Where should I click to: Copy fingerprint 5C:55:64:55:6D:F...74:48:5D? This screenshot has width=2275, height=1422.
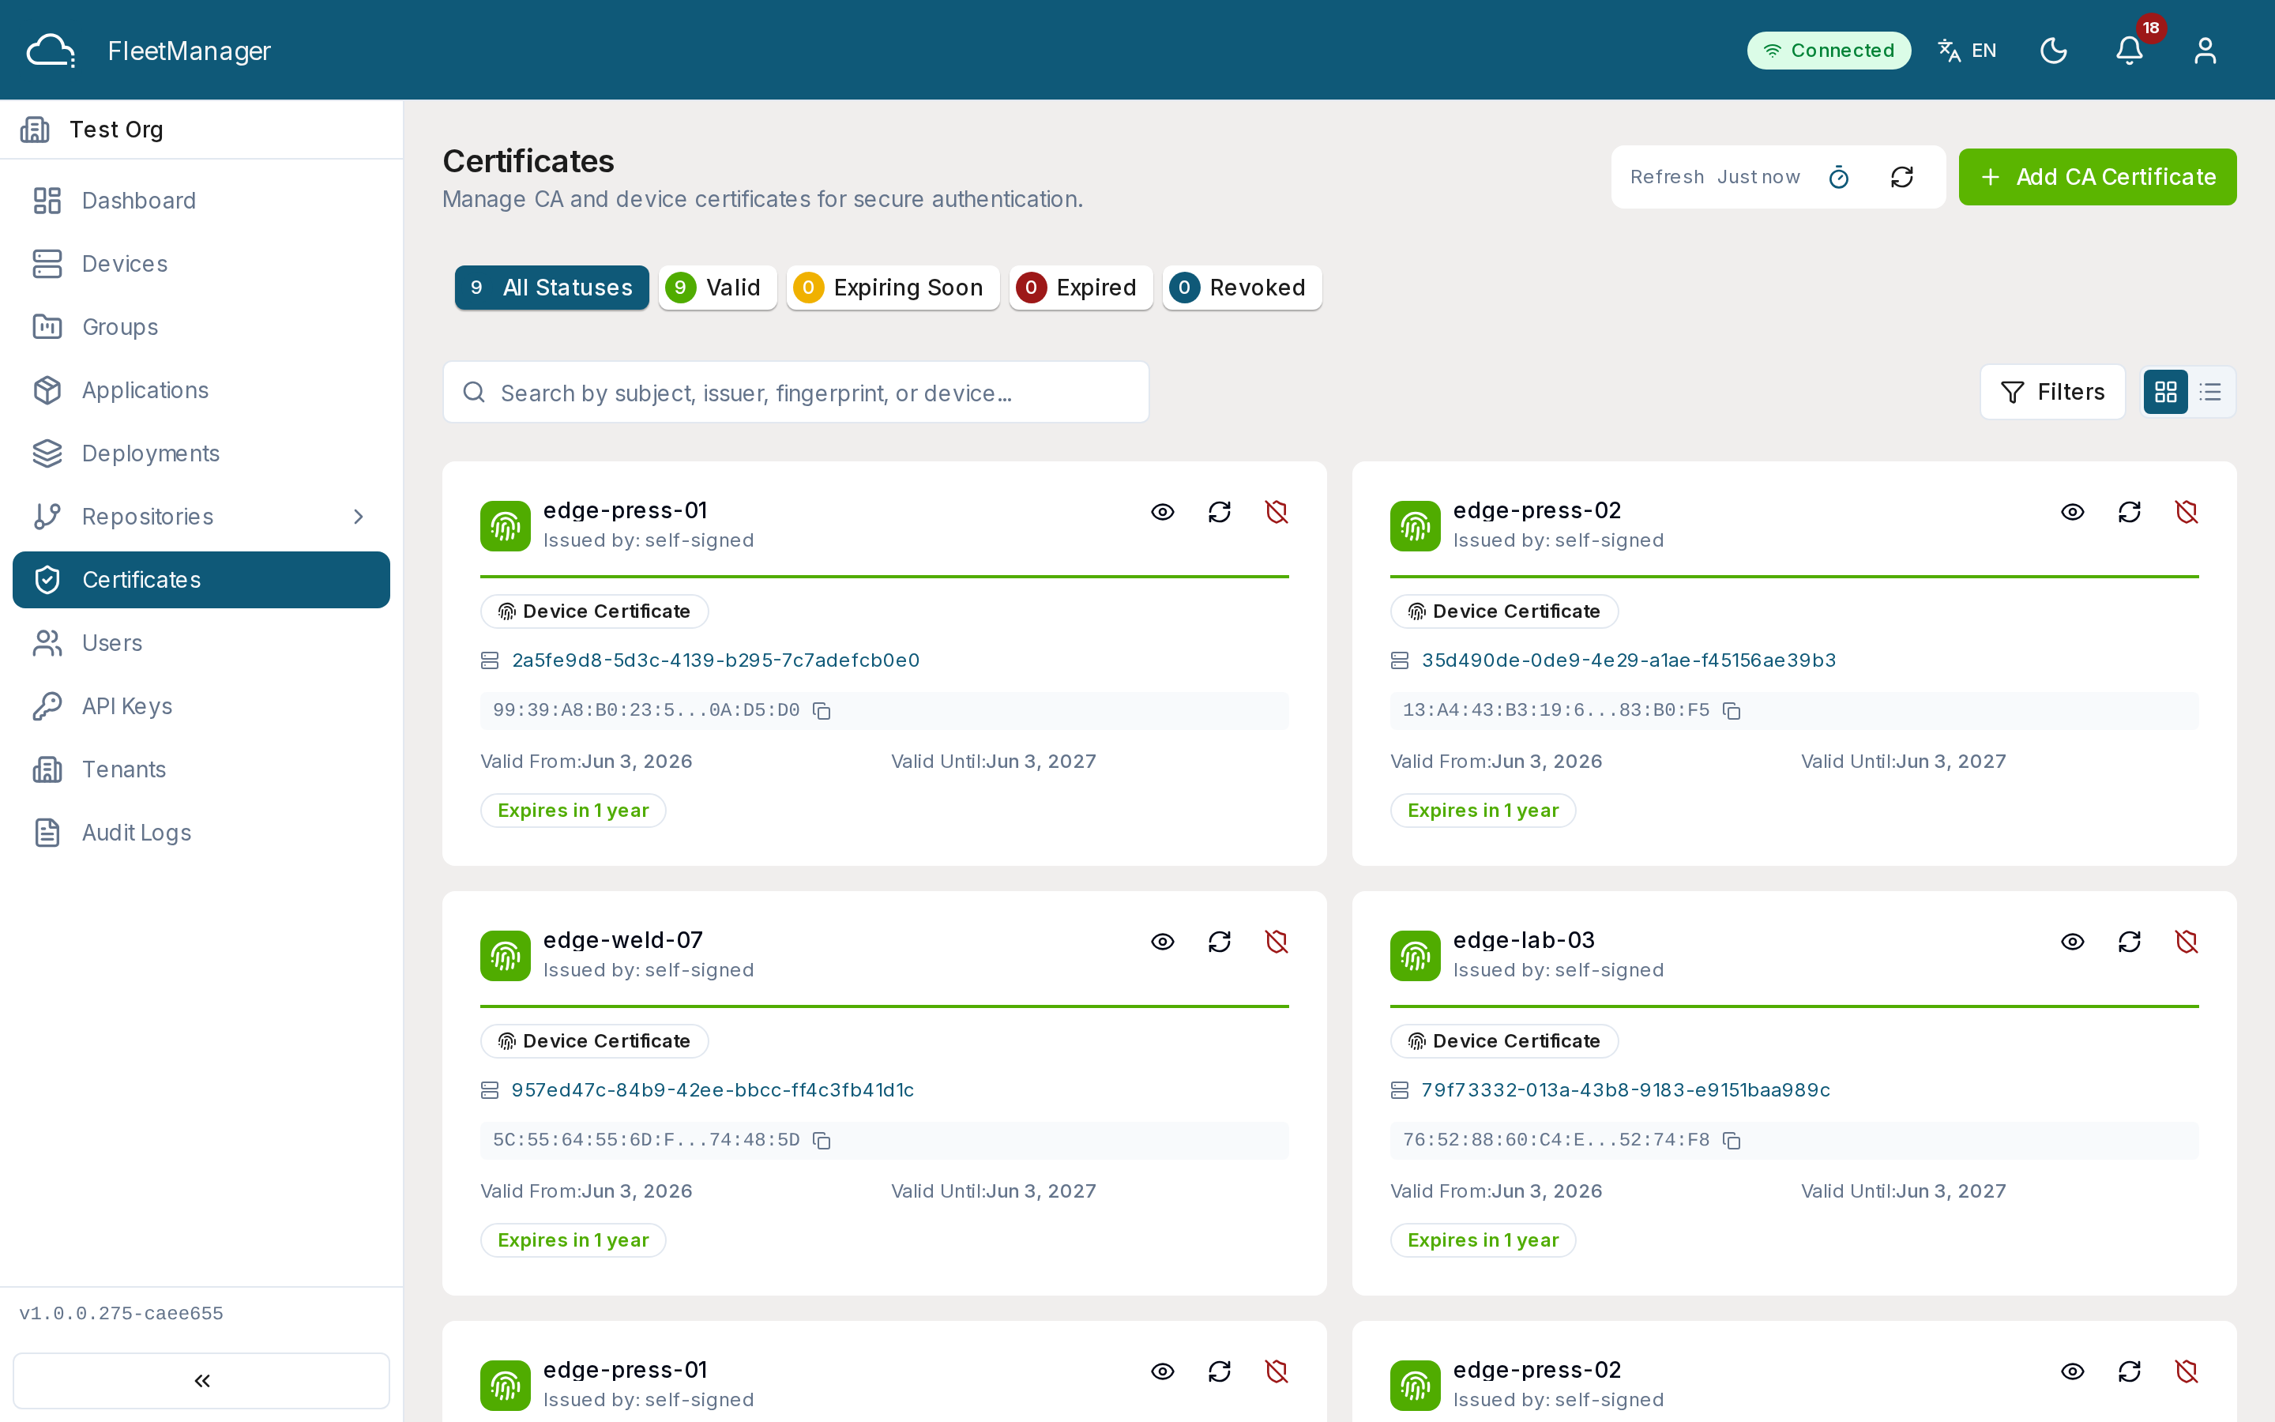click(822, 1141)
